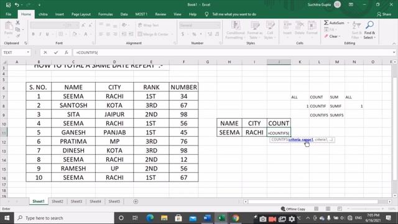Click Windows Start button

tap(7, 218)
